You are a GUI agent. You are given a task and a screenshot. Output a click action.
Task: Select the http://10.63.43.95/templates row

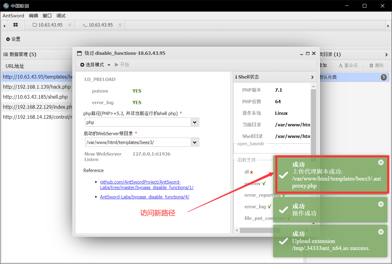[x=37, y=77]
